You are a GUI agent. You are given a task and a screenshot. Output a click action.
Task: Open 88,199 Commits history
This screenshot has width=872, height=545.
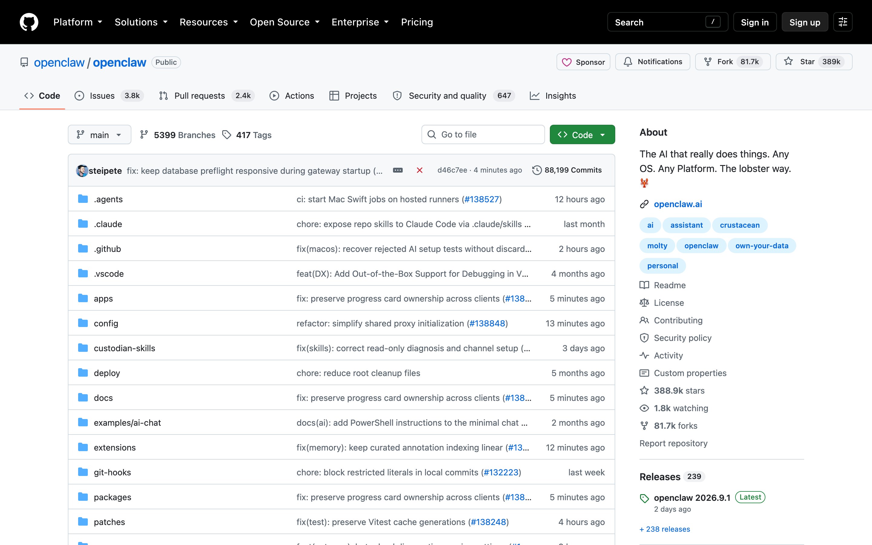pos(567,170)
